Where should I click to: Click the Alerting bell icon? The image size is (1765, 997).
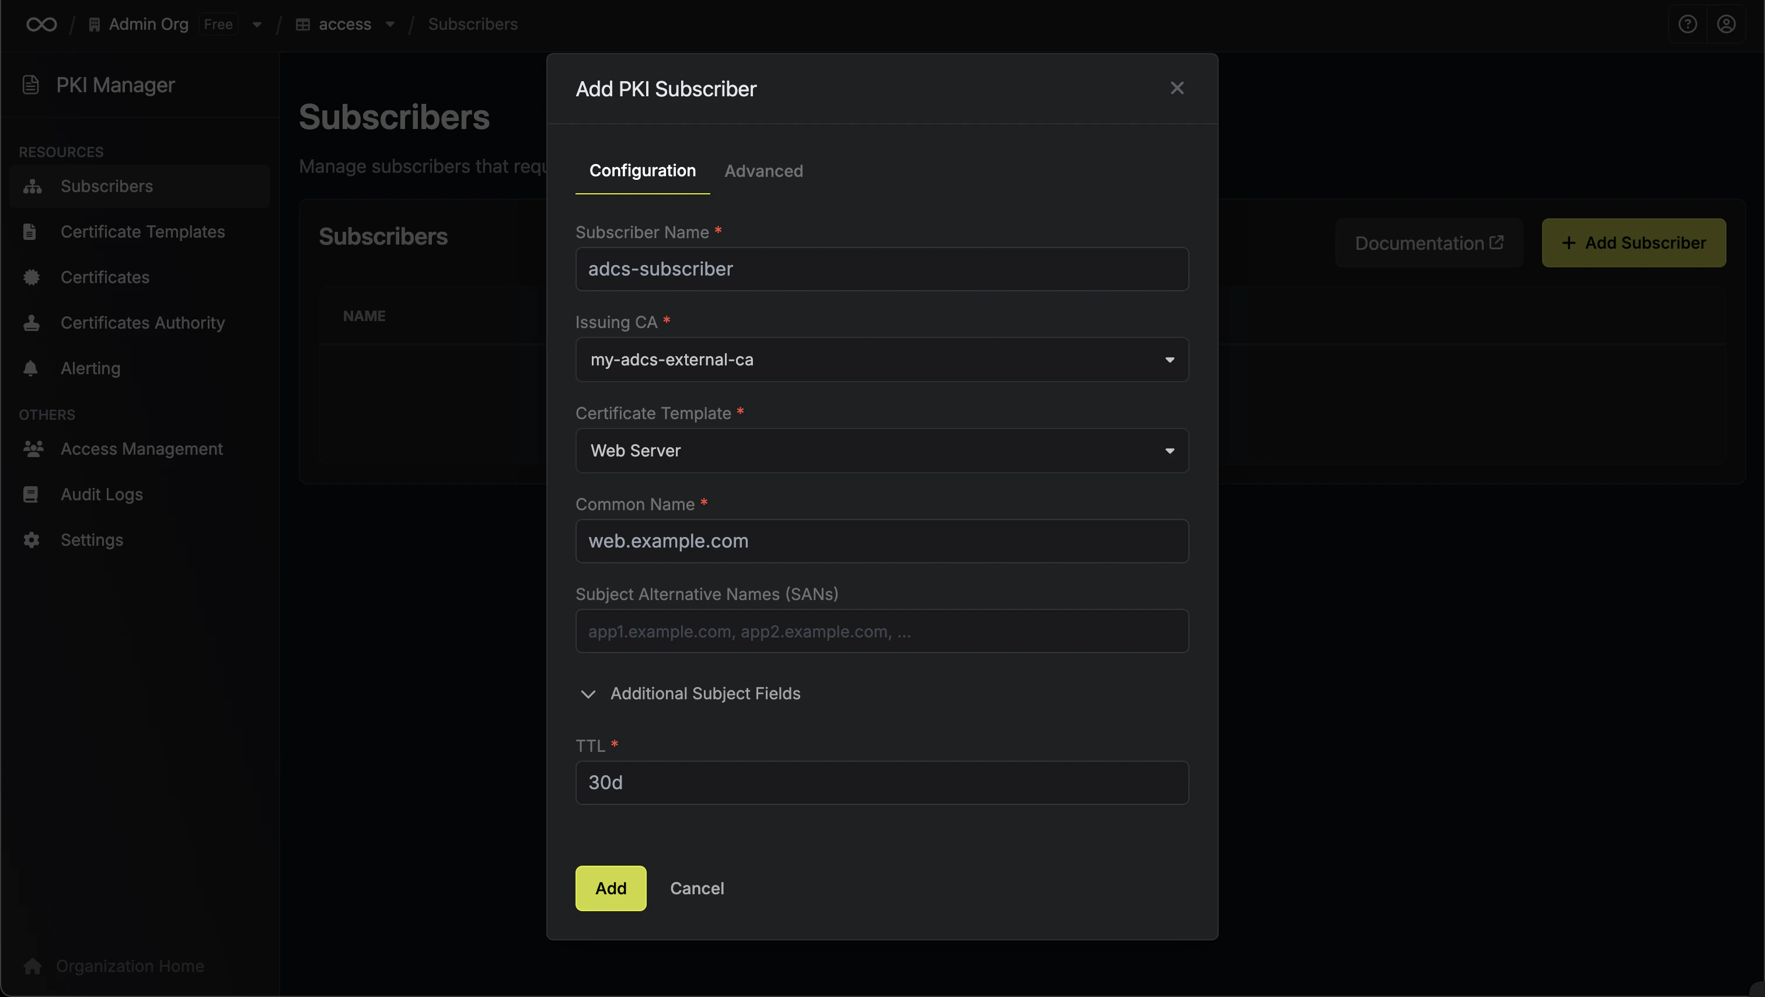coord(30,369)
